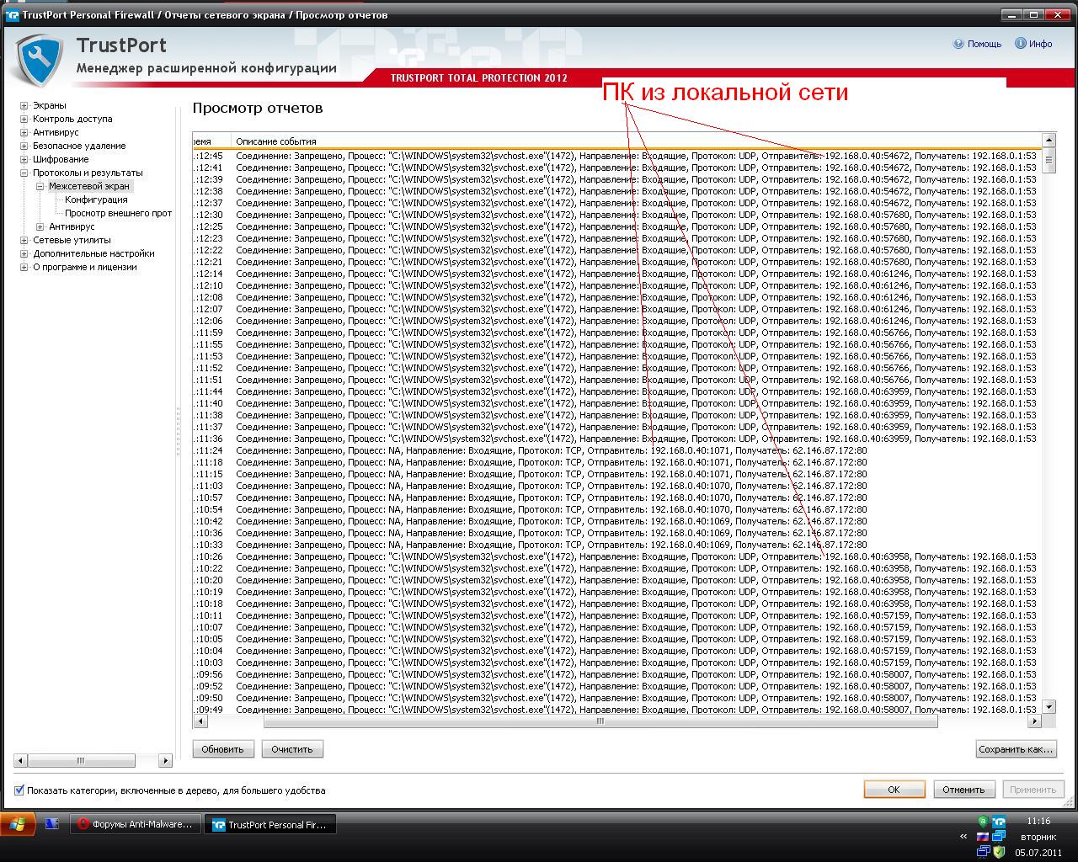Click the log list scroll-up arrow

1049,140
